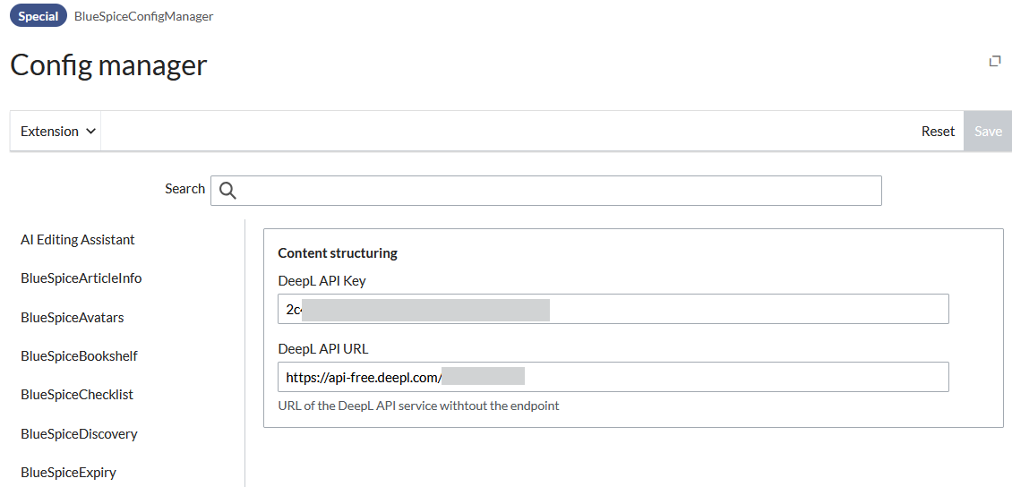The height and width of the screenshot is (487, 1012).
Task: Click BlueSpiceExpiry in the sidebar
Action: tap(69, 473)
